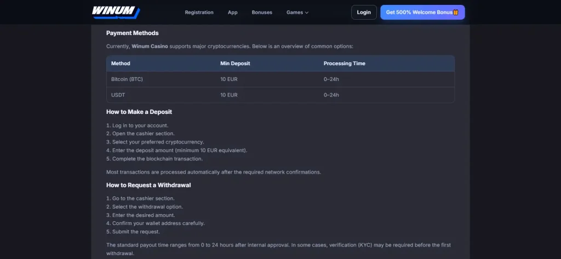
Task: Click 'Confirm your wallet address carefully' step
Action: (x=156, y=223)
